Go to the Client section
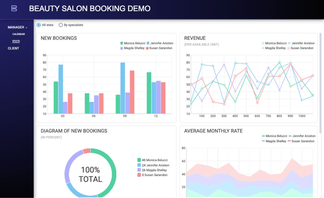This screenshot has height=198, width=324. pos(13,48)
